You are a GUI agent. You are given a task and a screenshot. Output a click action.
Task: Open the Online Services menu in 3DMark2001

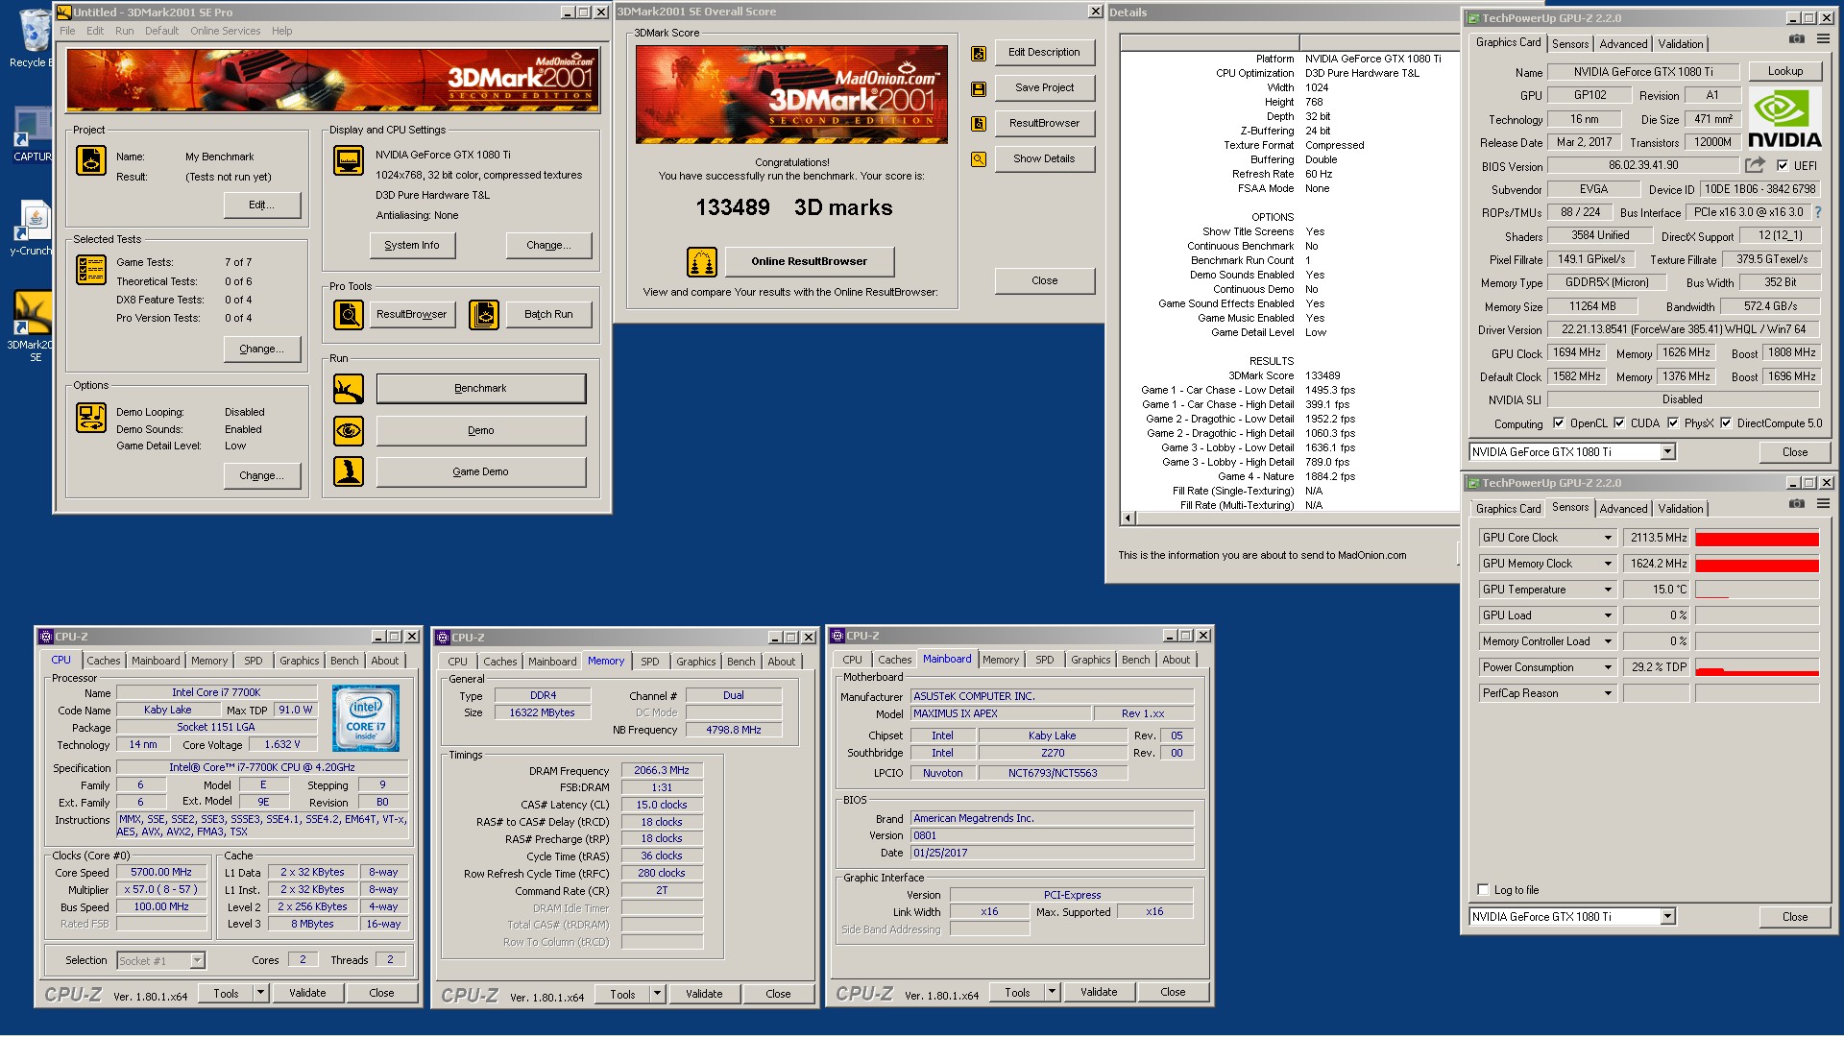pos(225,31)
